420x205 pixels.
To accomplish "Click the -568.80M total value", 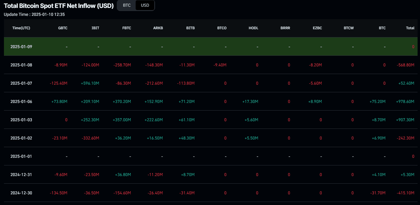I will tap(405, 65).
